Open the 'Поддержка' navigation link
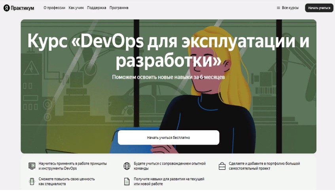The width and height of the screenshot is (335, 192). pos(97,8)
